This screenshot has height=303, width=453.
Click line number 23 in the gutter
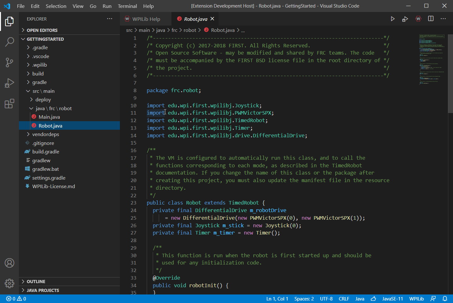click(x=133, y=203)
